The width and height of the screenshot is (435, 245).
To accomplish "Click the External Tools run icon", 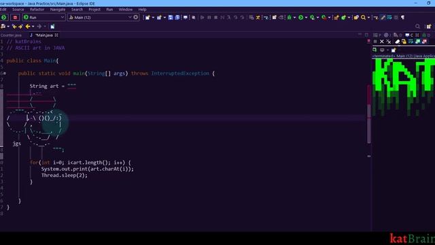I will click(324, 18).
